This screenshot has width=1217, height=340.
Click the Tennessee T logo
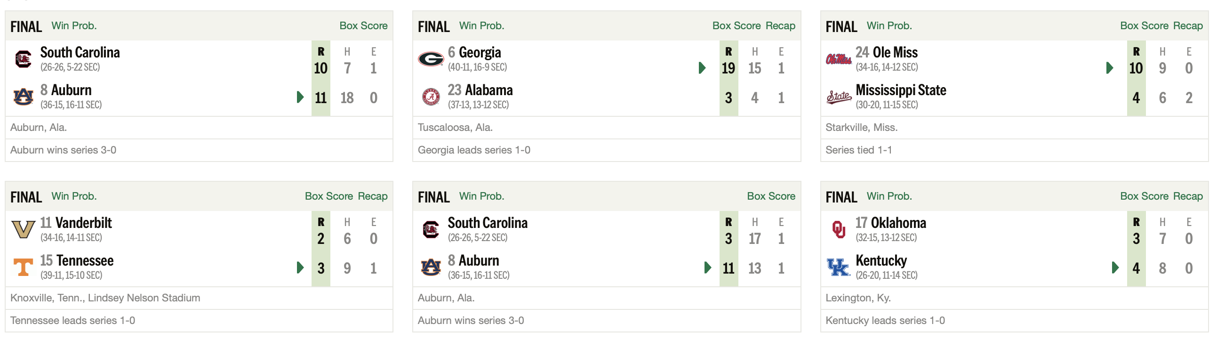(x=23, y=267)
